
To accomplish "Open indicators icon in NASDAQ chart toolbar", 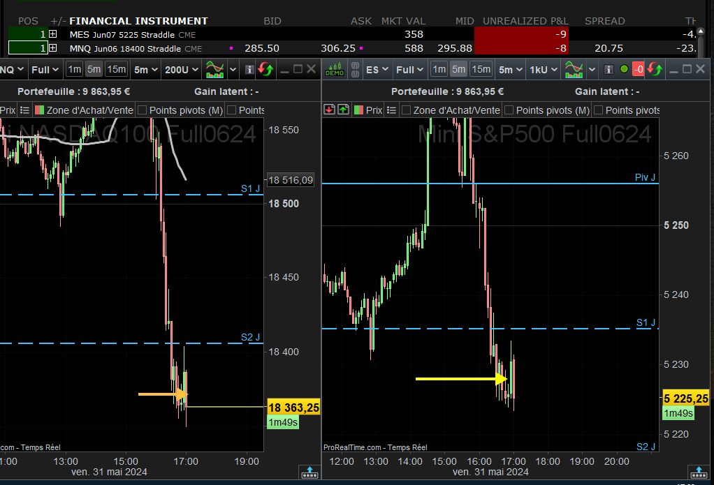I will click(215, 70).
